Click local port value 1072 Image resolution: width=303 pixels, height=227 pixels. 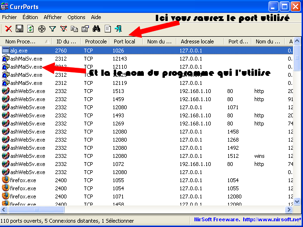pos(118,164)
